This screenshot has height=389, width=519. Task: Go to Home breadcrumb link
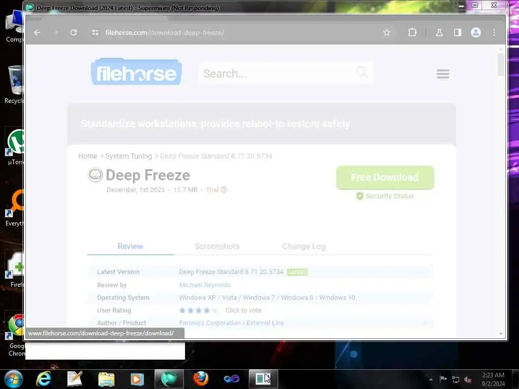pyautogui.click(x=88, y=156)
